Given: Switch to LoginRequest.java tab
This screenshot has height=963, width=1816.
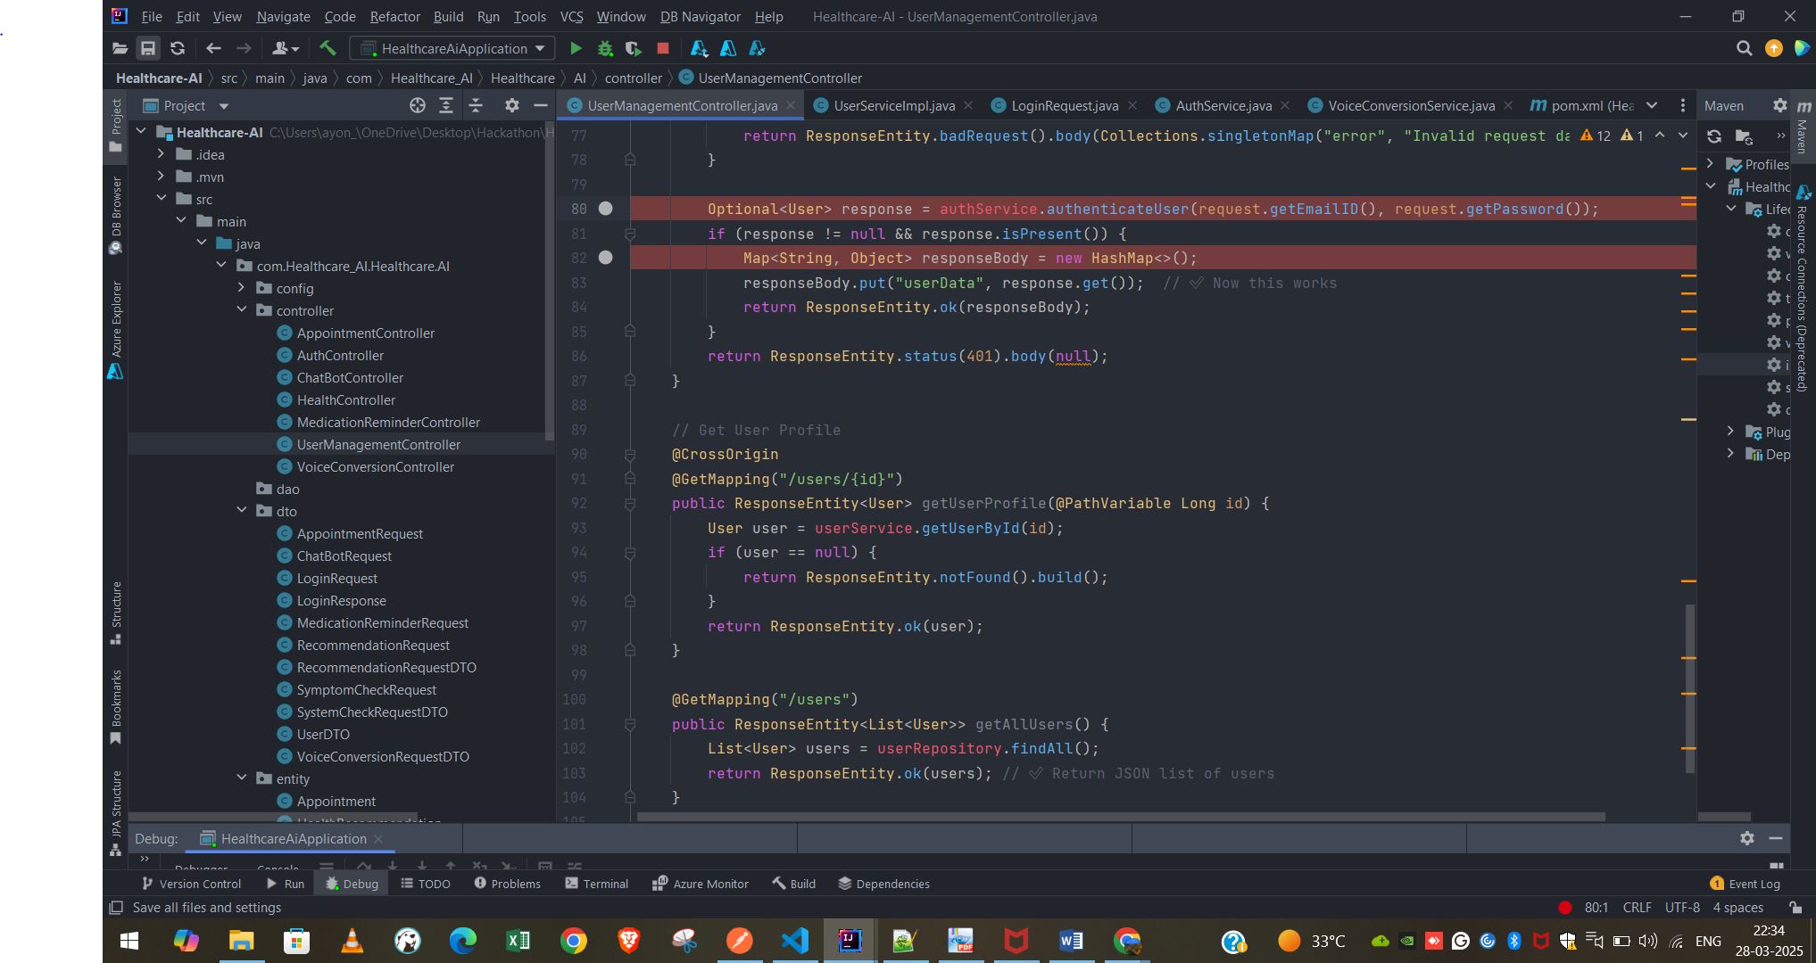Looking at the screenshot, I should 1064,105.
